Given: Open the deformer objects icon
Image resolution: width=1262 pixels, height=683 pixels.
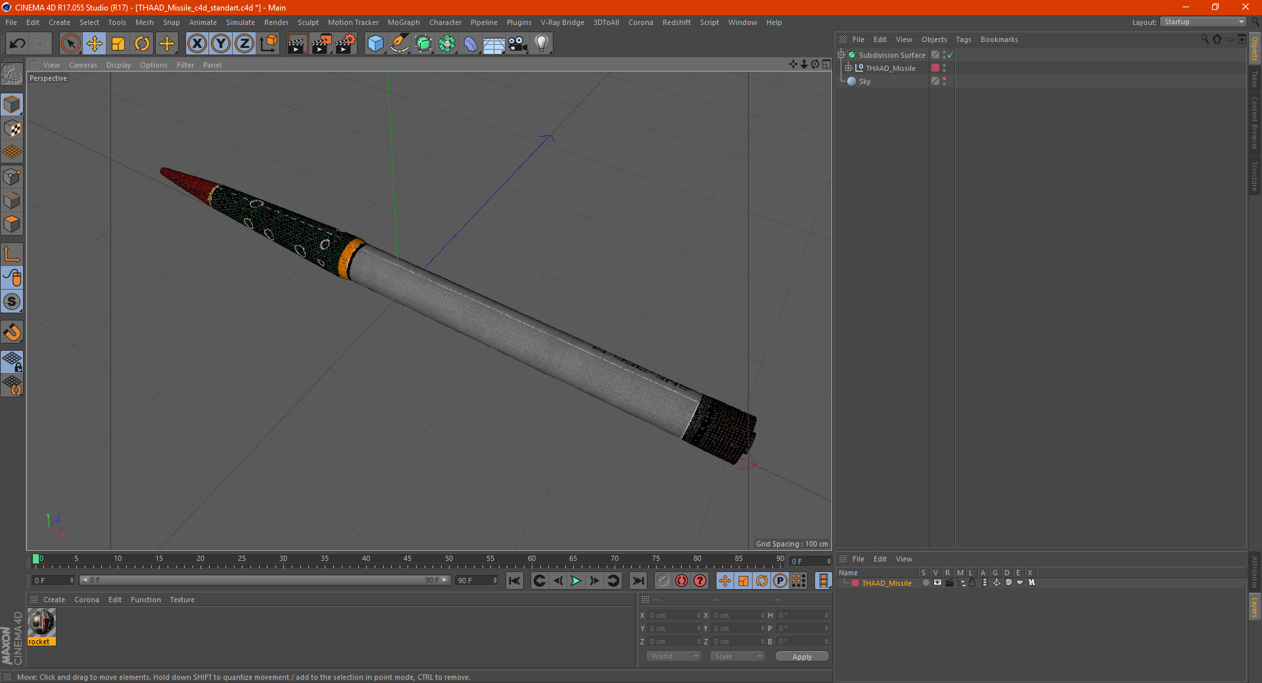Looking at the screenshot, I should (x=471, y=44).
